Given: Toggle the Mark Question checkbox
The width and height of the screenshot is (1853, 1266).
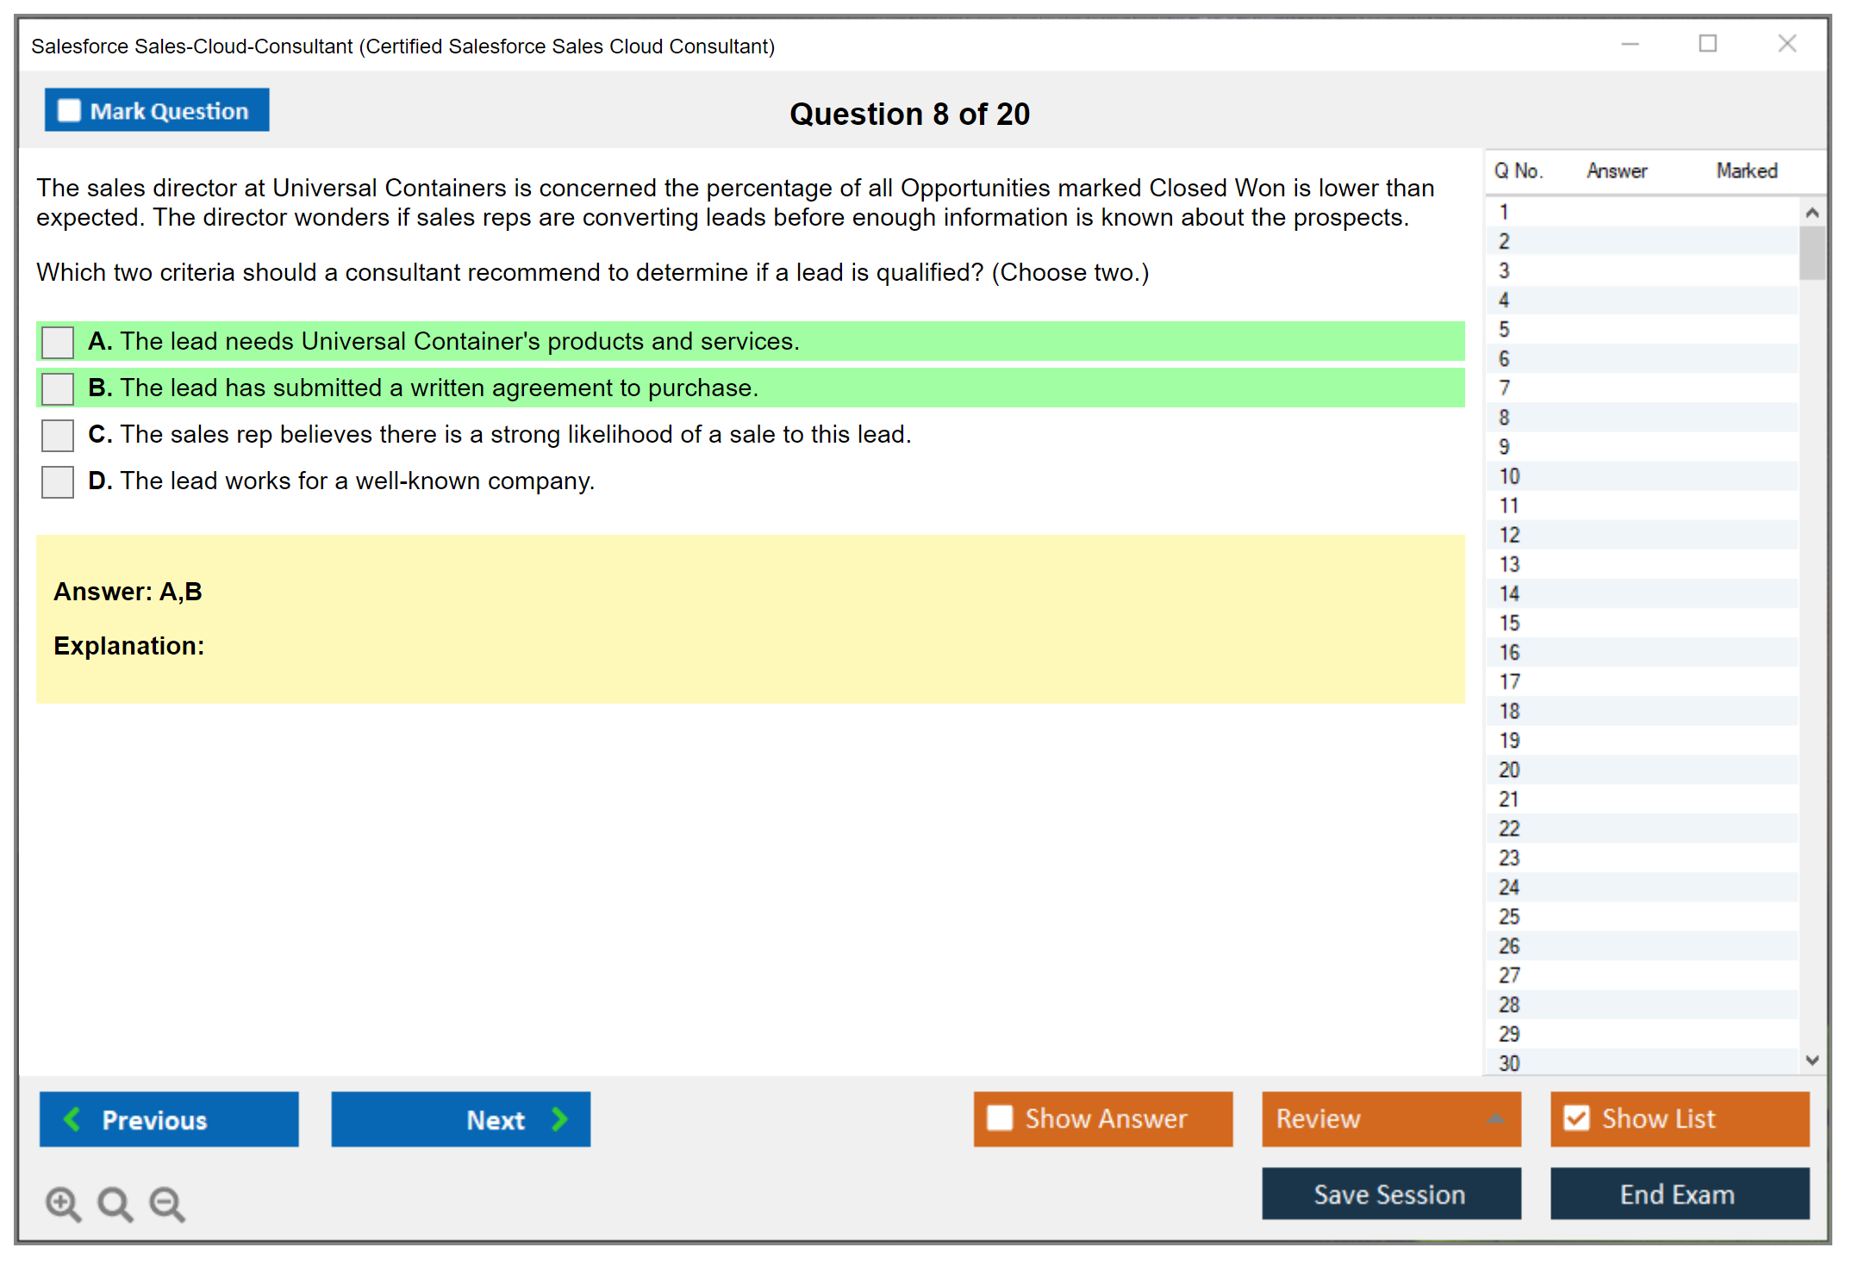Looking at the screenshot, I should 69,111.
